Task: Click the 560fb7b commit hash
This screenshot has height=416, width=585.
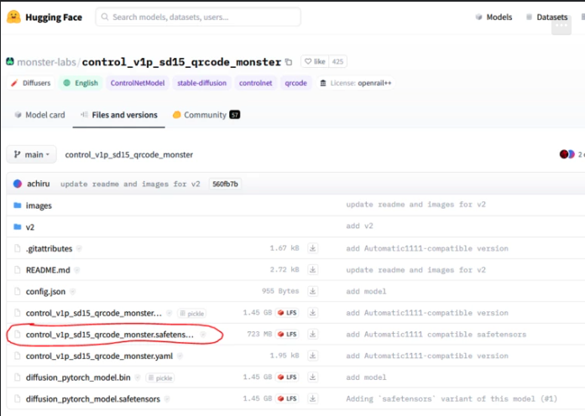Action: pyautogui.click(x=223, y=184)
